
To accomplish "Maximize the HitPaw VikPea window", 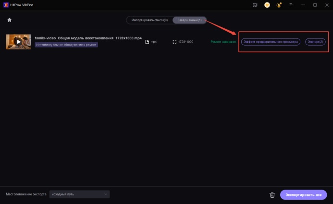I will 315,5.
